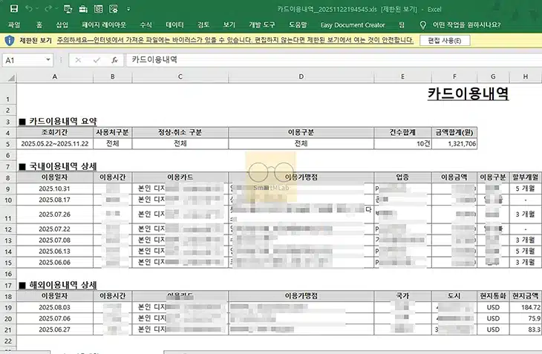This screenshot has height=354, width=542.
Task: Click the Cancel X icon in formula bar
Action: (x=78, y=60)
